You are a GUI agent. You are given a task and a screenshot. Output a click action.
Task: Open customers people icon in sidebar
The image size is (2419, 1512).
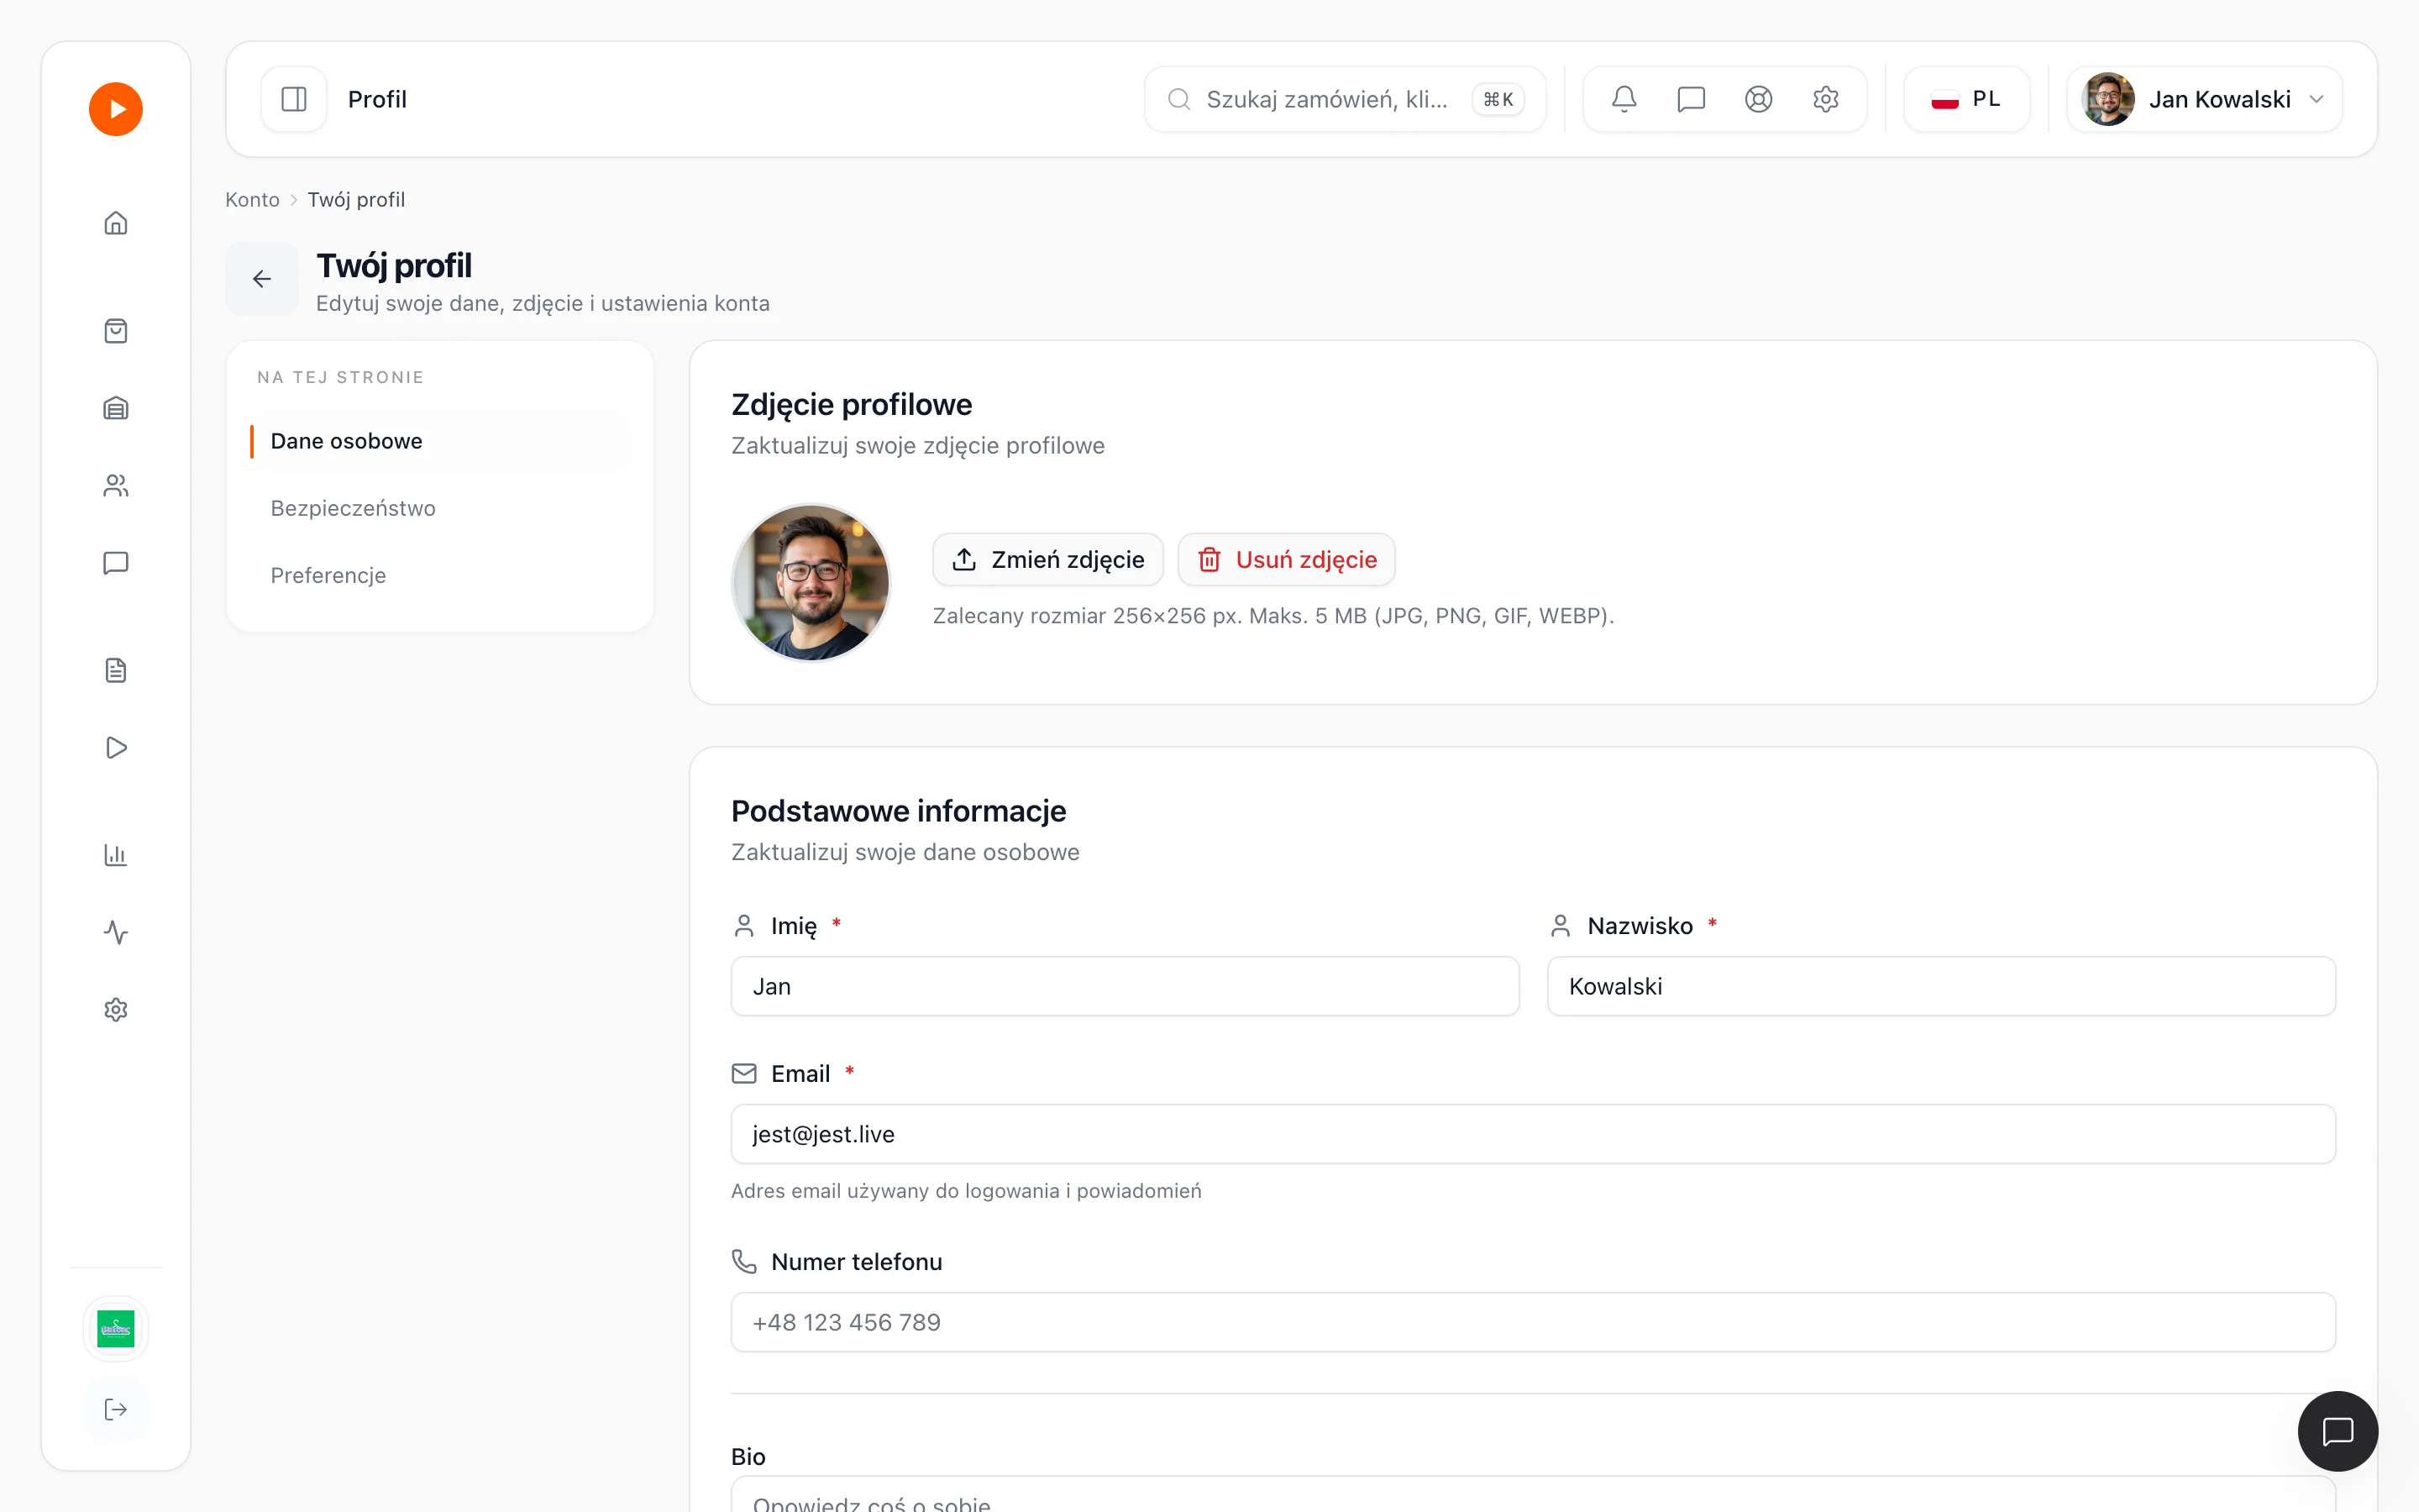(116, 486)
